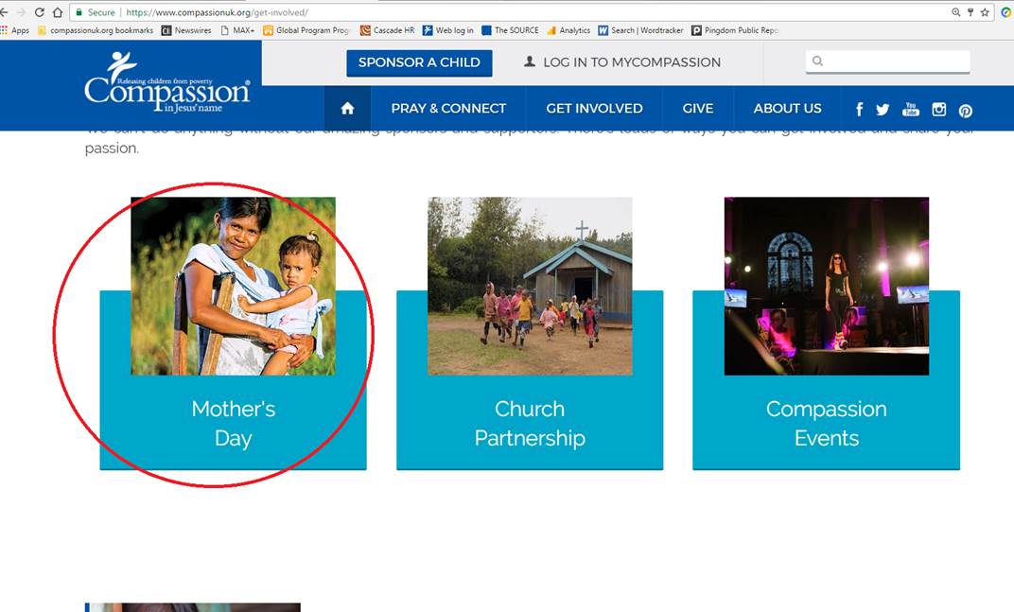1014x612 pixels.
Task: Bookmark this page with the star icon
Action: 985,11
